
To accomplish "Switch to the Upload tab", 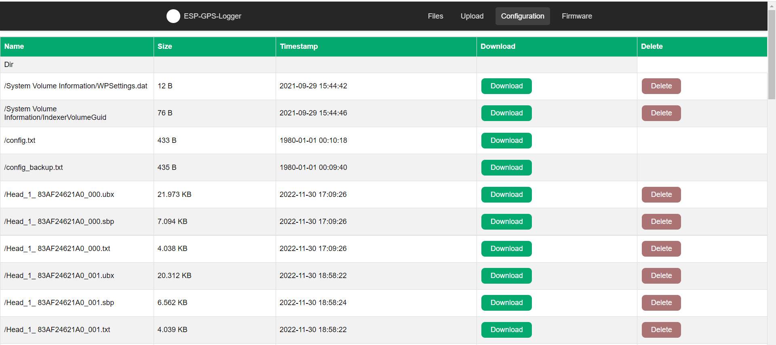I will (x=472, y=16).
